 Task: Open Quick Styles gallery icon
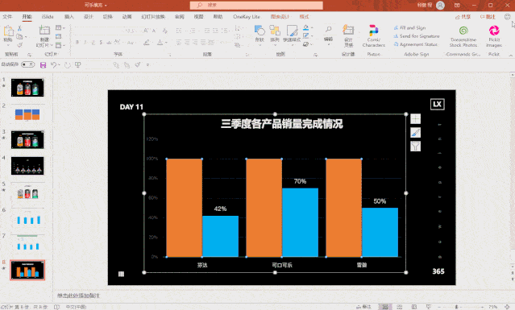coord(292,31)
